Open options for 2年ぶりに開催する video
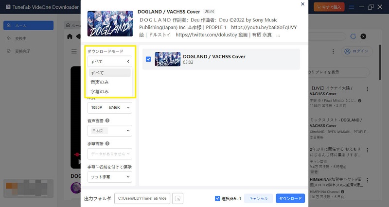 [367, 150]
